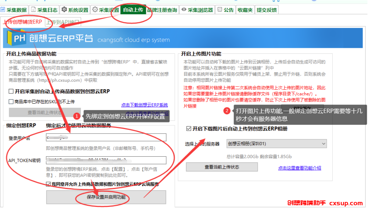Check 商品库中已存在的SKU则不上传 option
This screenshot has height=215, width=371.
point(11,101)
